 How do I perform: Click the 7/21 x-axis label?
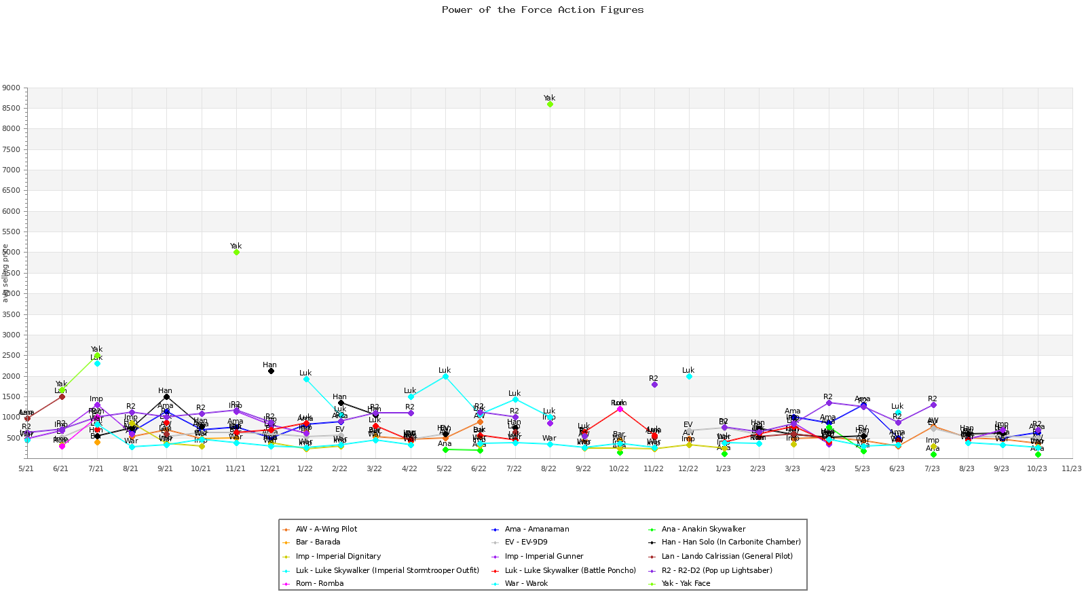pyautogui.click(x=96, y=468)
